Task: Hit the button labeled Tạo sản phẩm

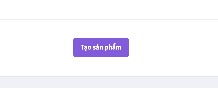Action: [x=101, y=47]
